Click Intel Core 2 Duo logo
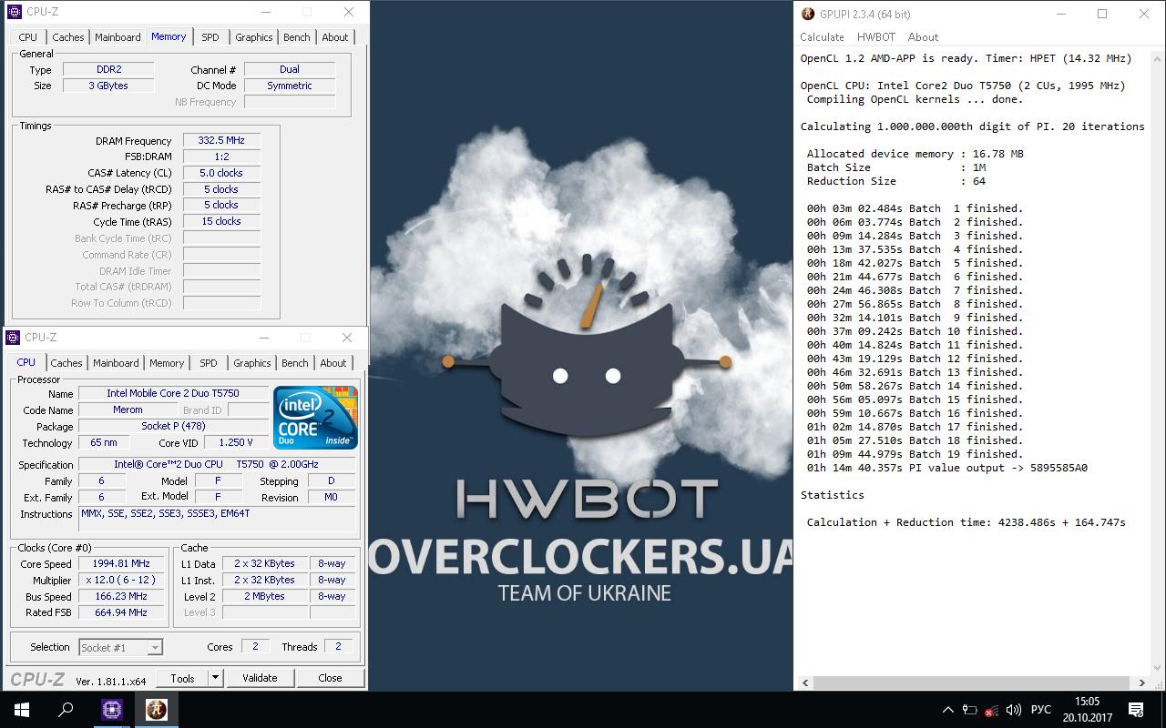1166x728 pixels. tap(316, 418)
